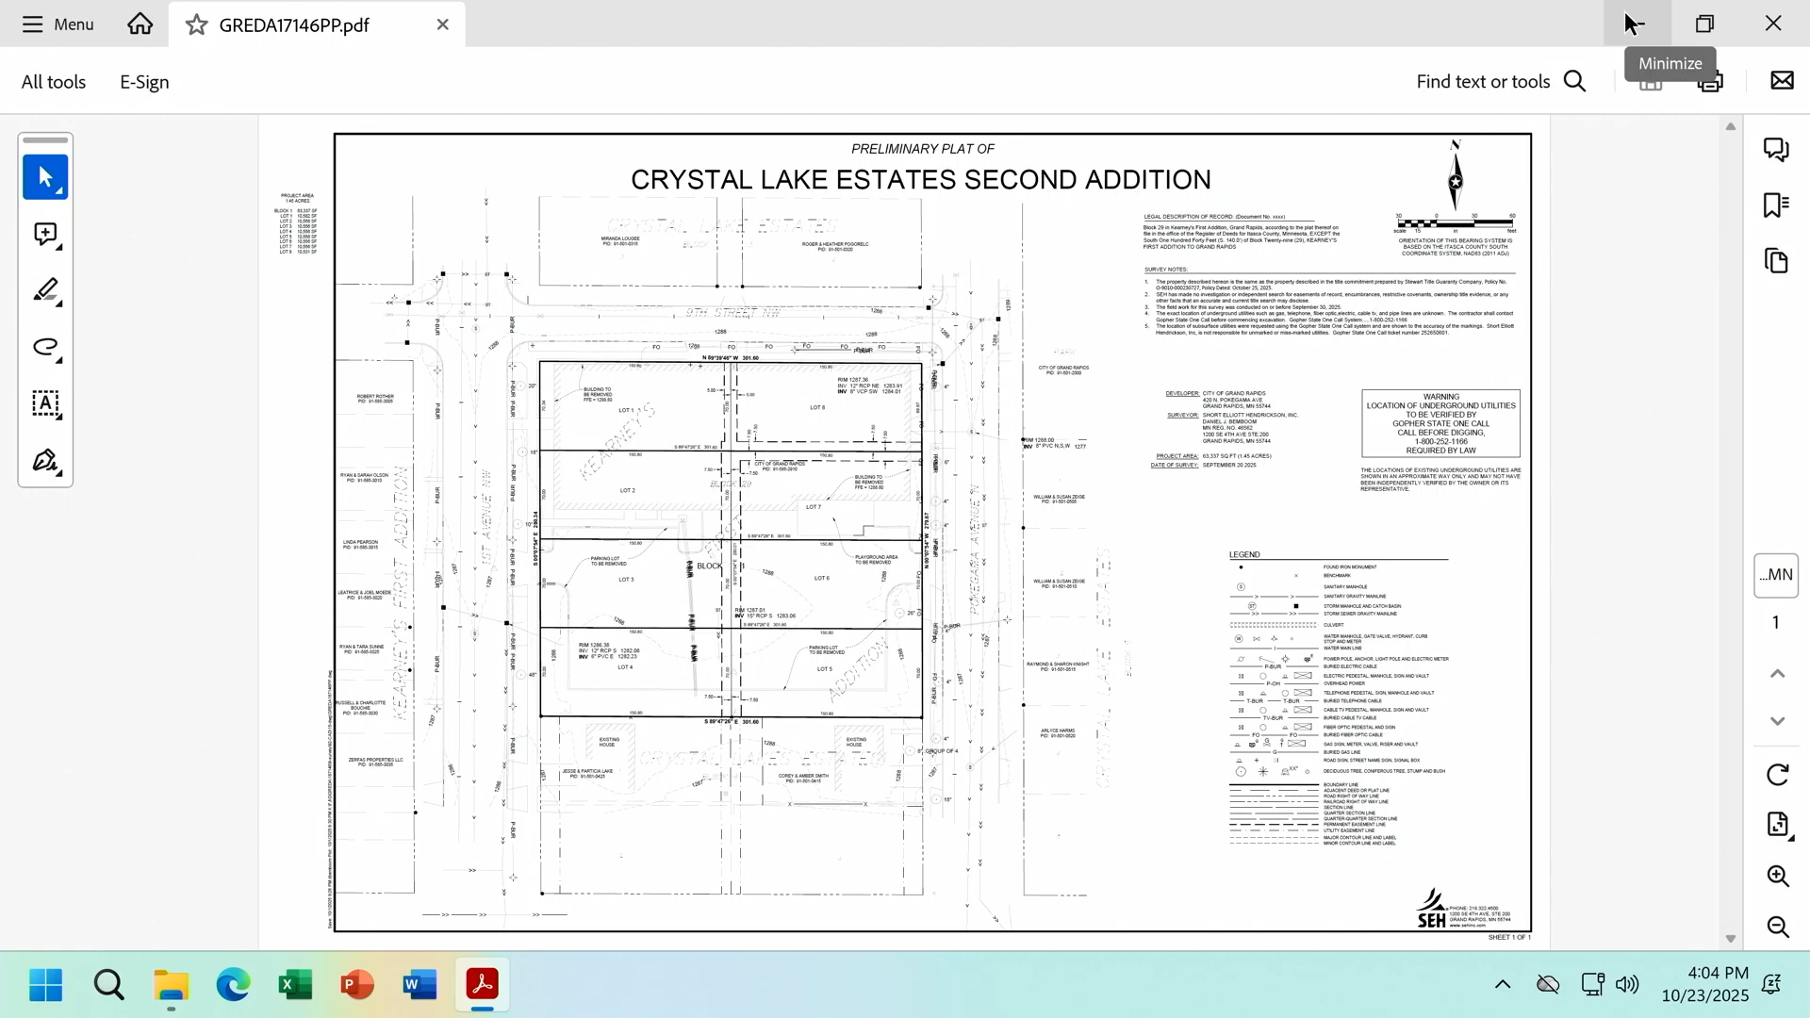Image resolution: width=1810 pixels, height=1018 pixels.
Task: Select the Highlight text tool
Action: [45, 290]
